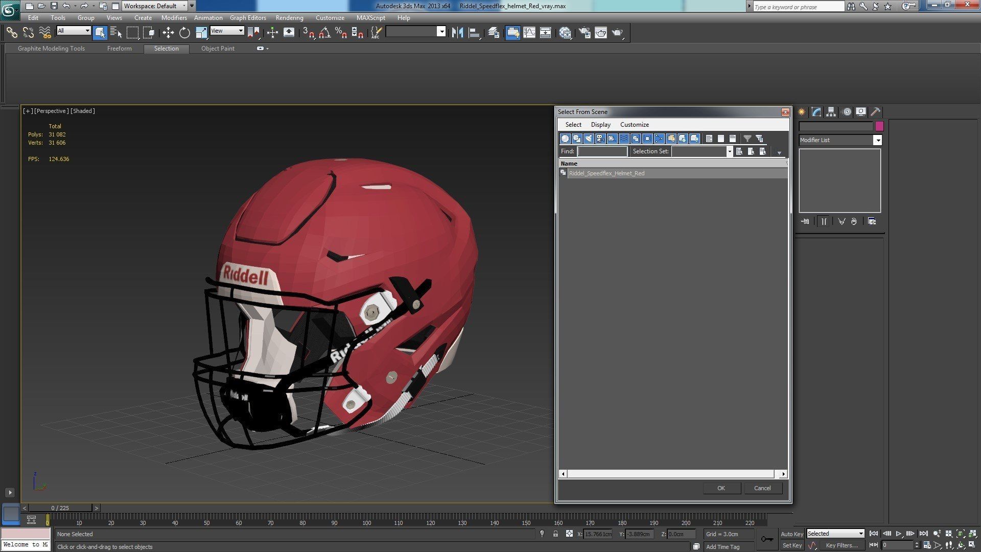981x552 pixels.
Task: Toggle Display Cameras filter in Select From Scene
Action: click(x=600, y=139)
